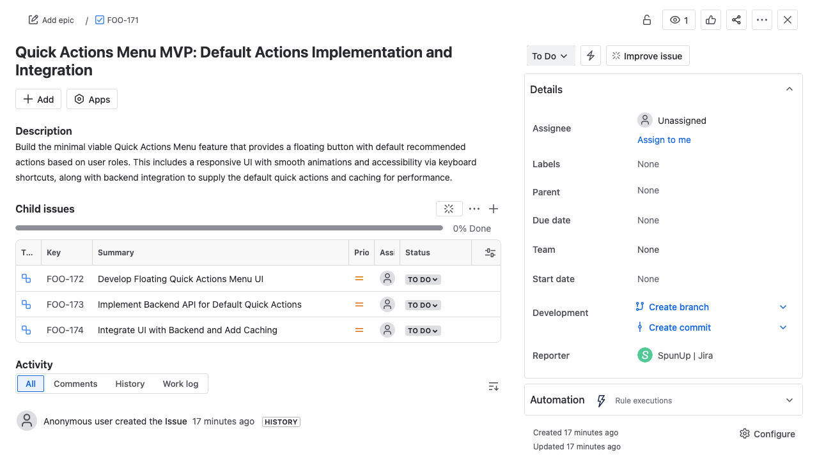Click the Parent field value None
This screenshot has height=473, width=817.
(648, 190)
